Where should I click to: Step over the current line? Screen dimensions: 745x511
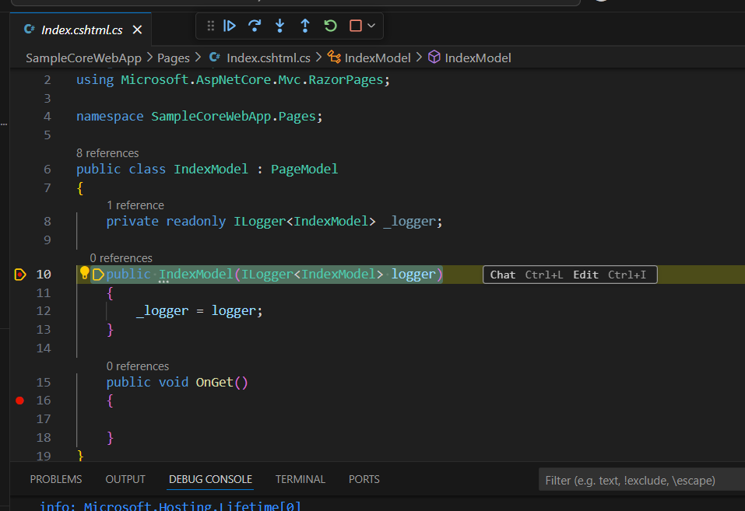click(255, 26)
